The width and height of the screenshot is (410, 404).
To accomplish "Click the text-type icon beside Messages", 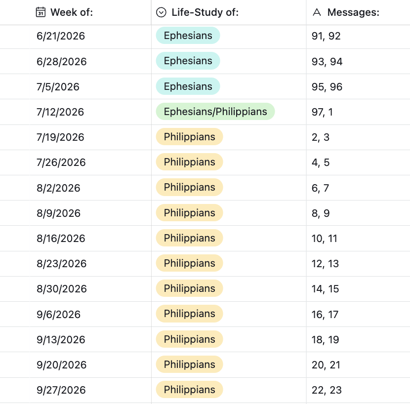I will (317, 12).
